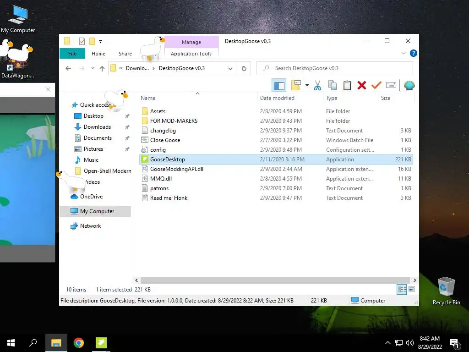Select the Application Tools tab

click(x=191, y=54)
